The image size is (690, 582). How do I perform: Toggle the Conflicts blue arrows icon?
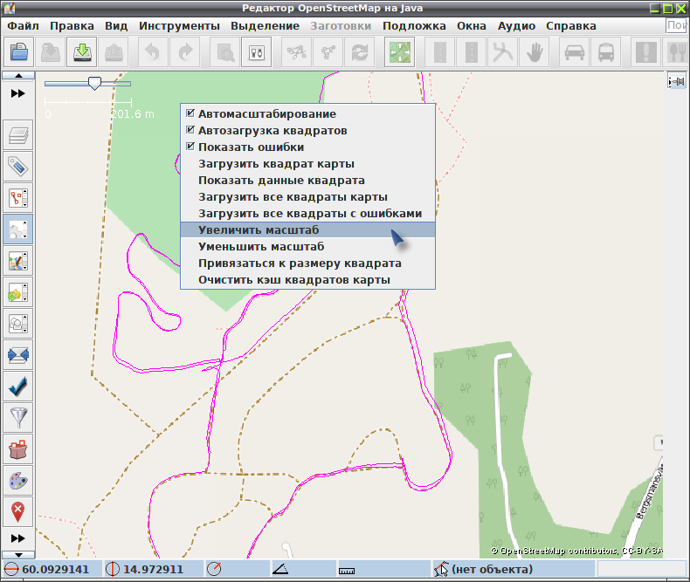18,355
